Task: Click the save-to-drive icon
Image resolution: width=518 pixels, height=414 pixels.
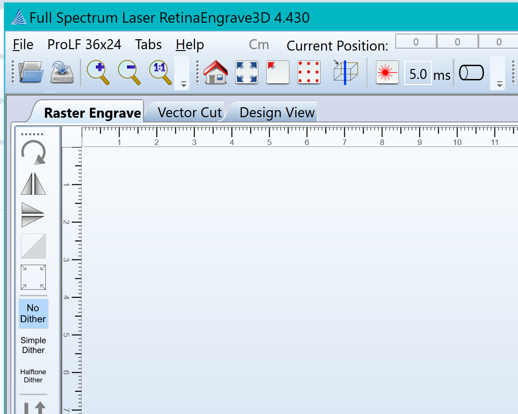Action: click(62, 72)
